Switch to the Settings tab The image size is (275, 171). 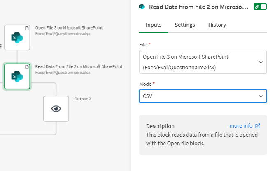click(x=185, y=25)
